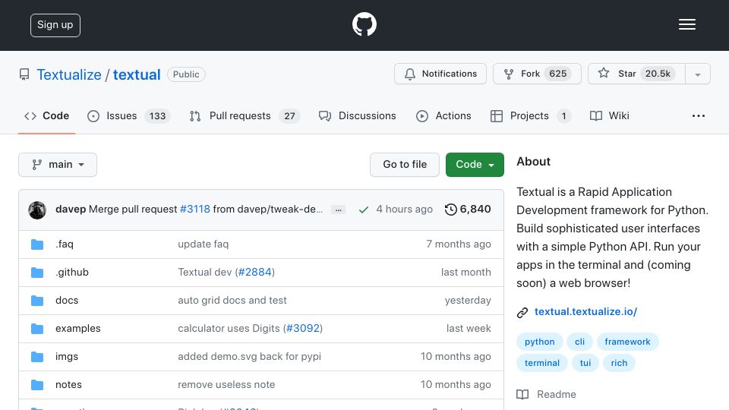Image resolution: width=729 pixels, height=410 pixels.
Task: Open pull request #3118 link
Action: (x=195, y=210)
